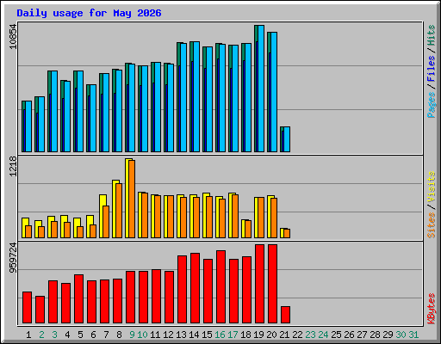Image resolution: width=441 pixels, height=344 pixels.
Task: Click day 13 on the date axis
Action: [x=181, y=335]
